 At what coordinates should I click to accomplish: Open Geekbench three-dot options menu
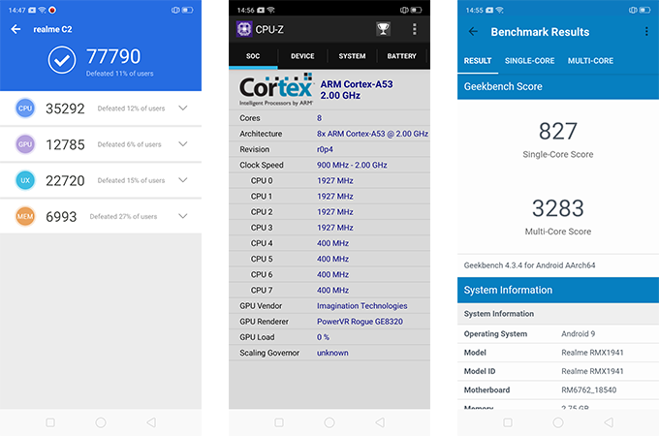pyautogui.click(x=646, y=31)
